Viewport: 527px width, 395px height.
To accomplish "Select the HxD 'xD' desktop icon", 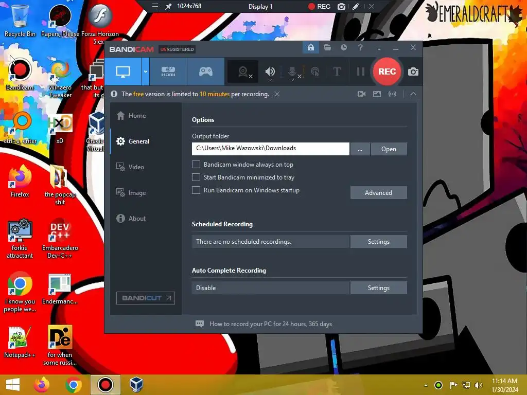I will point(60,128).
